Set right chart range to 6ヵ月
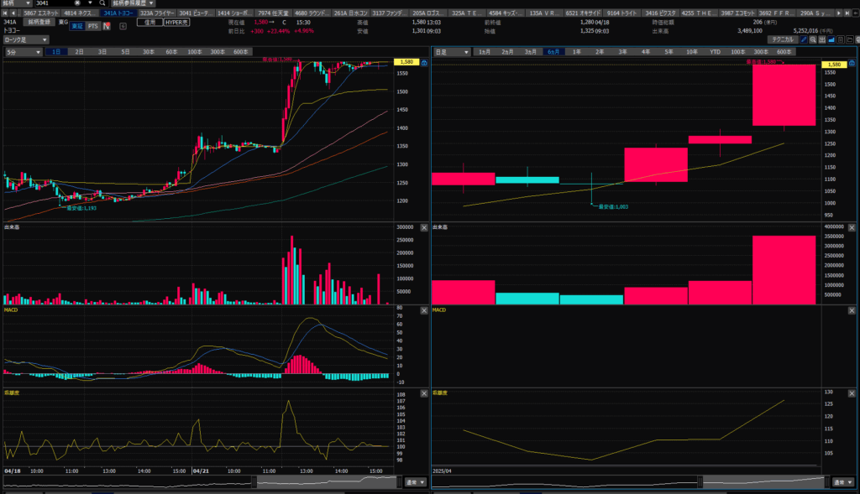 pyautogui.click(x=553, y=52)
